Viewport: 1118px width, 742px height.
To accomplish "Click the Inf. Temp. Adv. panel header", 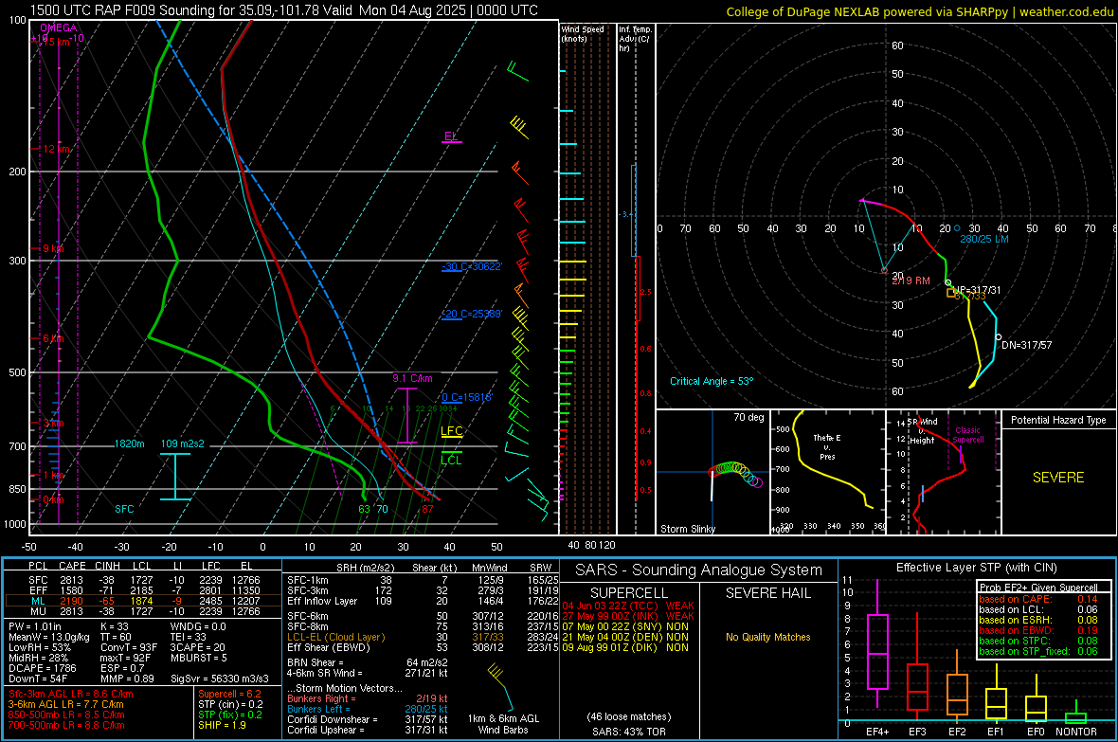I will click(635, 39).
